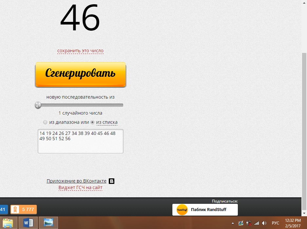Viewport: 307px width, 229px height.
Task: Switch the РУС input language indicator
Action: pyautogui.click(x=276, y=223)
